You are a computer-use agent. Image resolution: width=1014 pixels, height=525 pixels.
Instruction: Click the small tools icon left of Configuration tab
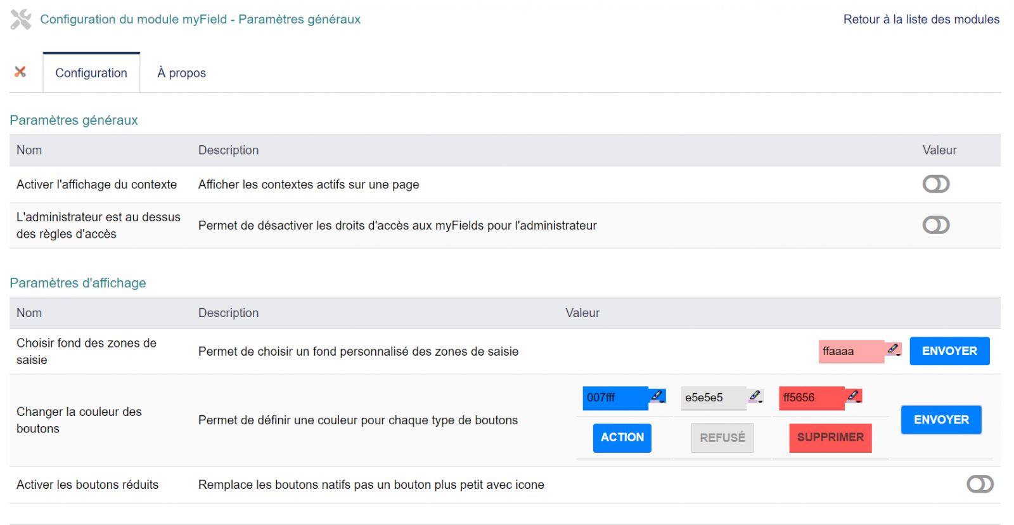[x=20, y=72]
